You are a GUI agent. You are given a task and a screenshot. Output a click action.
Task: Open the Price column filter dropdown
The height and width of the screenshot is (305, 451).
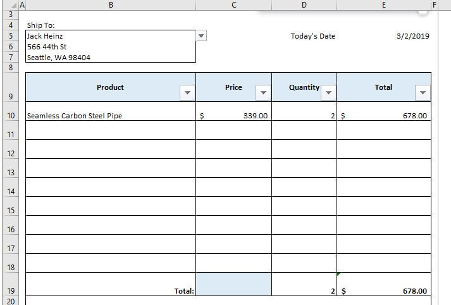[x=263, y=93]
